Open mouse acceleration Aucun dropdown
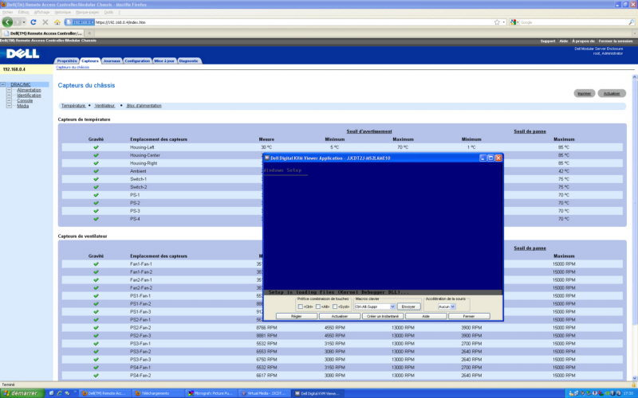This screenshot has height=398, width=638. [453, 306]
